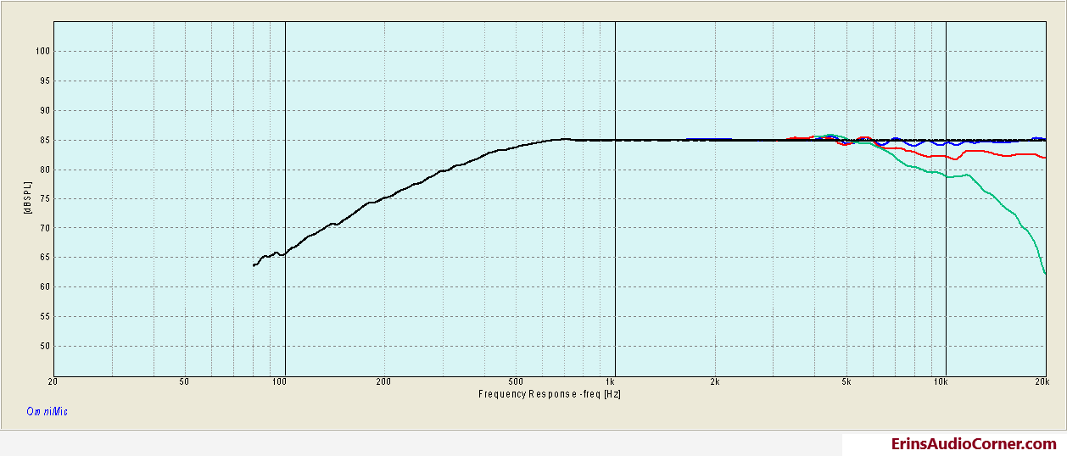
Task: Click the 500 Hz x-axis label
Action: [515, 383]
